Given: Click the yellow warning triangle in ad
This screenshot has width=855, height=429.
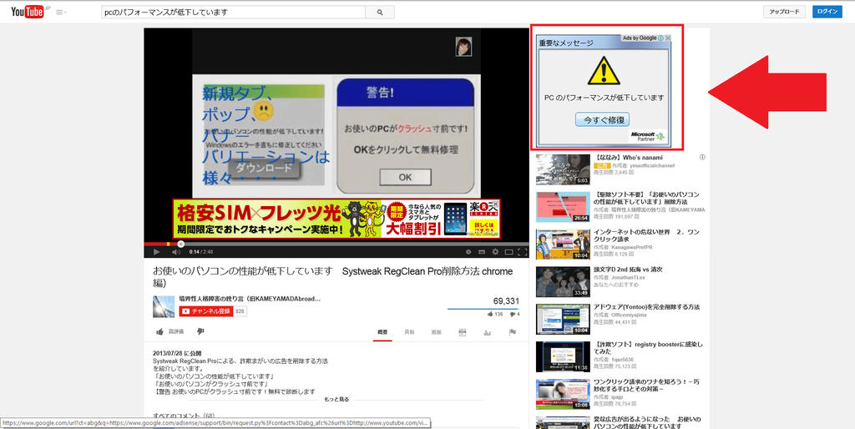Looking at the screenshot, I should [x=603, y=71].
